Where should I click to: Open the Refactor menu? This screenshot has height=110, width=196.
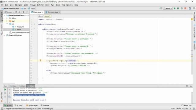pos(40,5)
